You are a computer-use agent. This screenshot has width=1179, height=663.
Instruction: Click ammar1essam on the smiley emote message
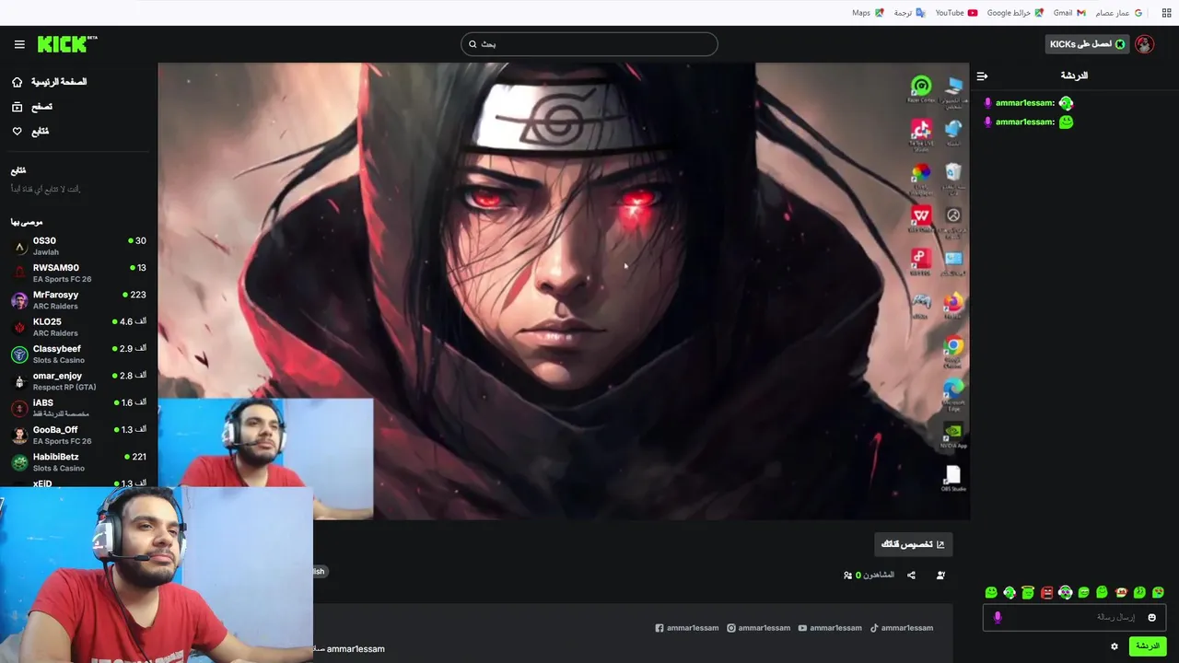[1024, 122]
